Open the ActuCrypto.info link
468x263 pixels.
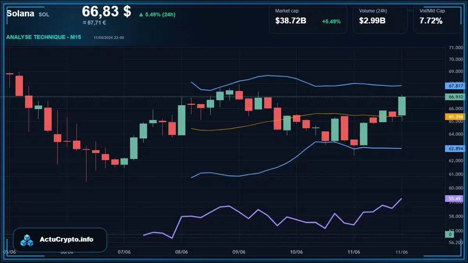point(66,240)
